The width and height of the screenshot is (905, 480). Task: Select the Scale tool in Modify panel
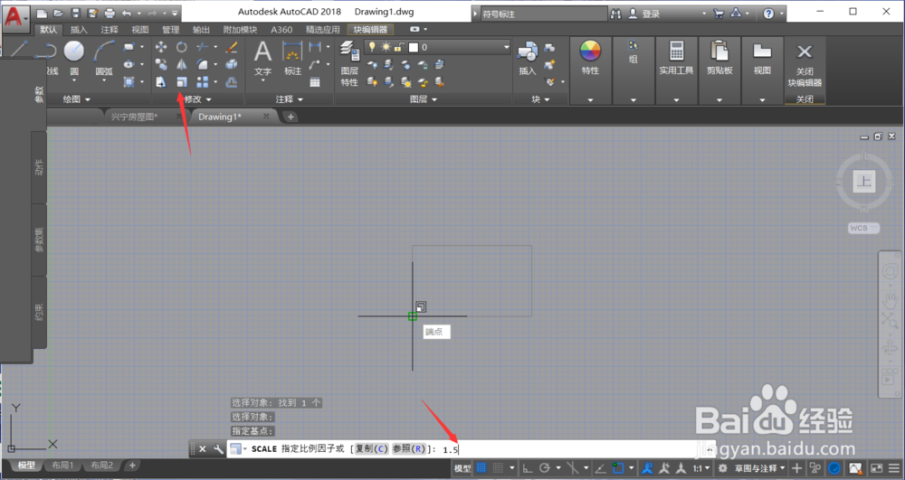pos(182,82)
